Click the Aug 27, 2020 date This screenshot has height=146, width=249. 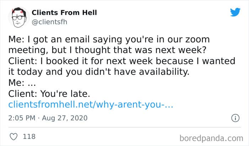click(65, 118)
